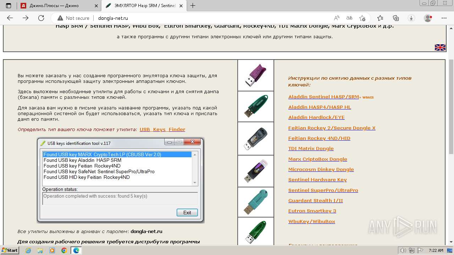Open the Aladdin Hardlock/EYE link
Screen dimensions: 454x255
pos(316,117)
